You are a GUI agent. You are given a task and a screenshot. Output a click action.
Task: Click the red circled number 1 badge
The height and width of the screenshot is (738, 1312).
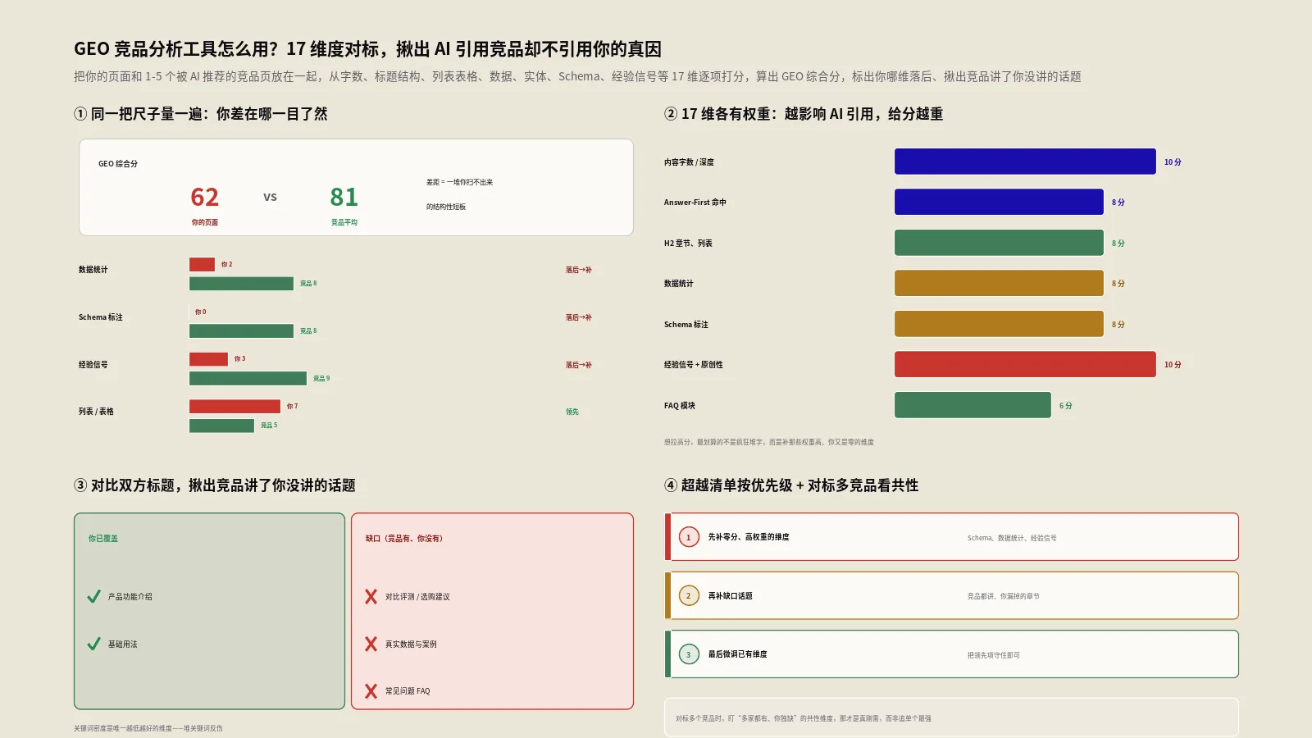[x=689, y=537]
